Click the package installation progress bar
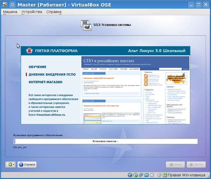211x179 pixels. tap(105, 141)
